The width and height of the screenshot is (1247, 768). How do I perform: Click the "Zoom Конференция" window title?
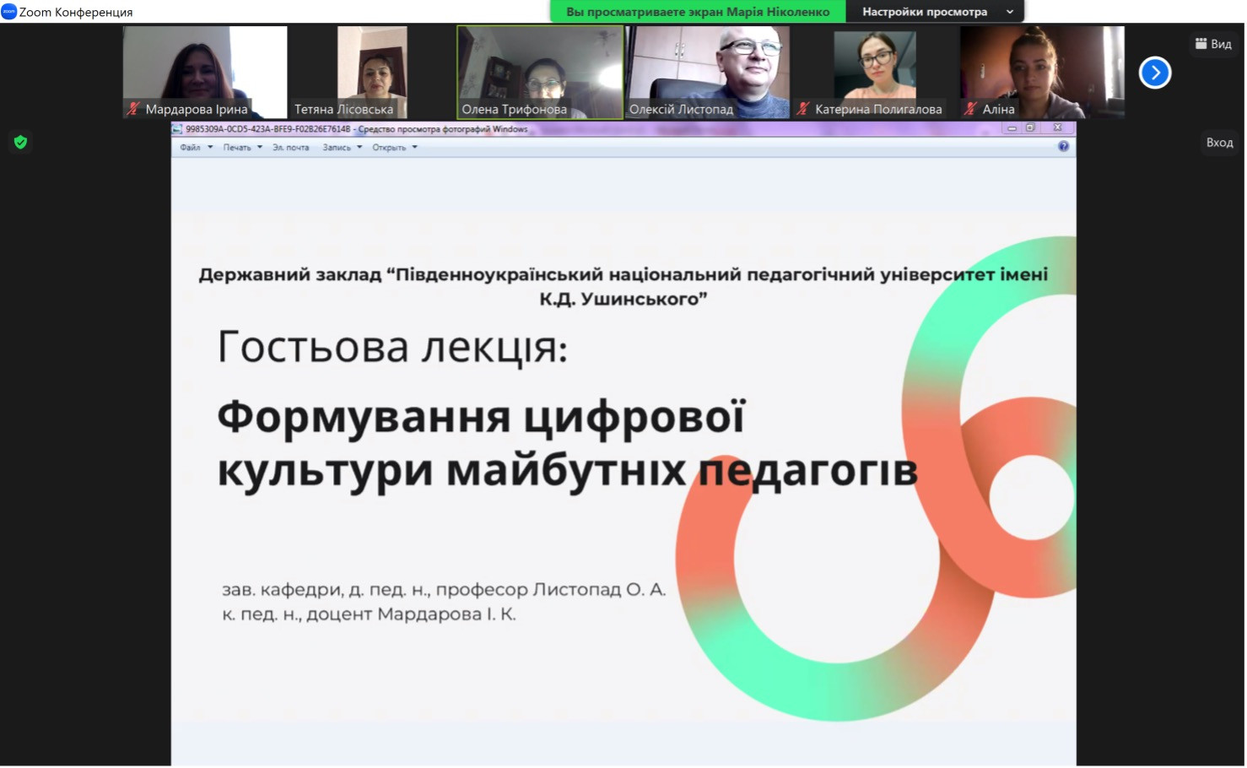pyautogui.click(x=76, y=12)
